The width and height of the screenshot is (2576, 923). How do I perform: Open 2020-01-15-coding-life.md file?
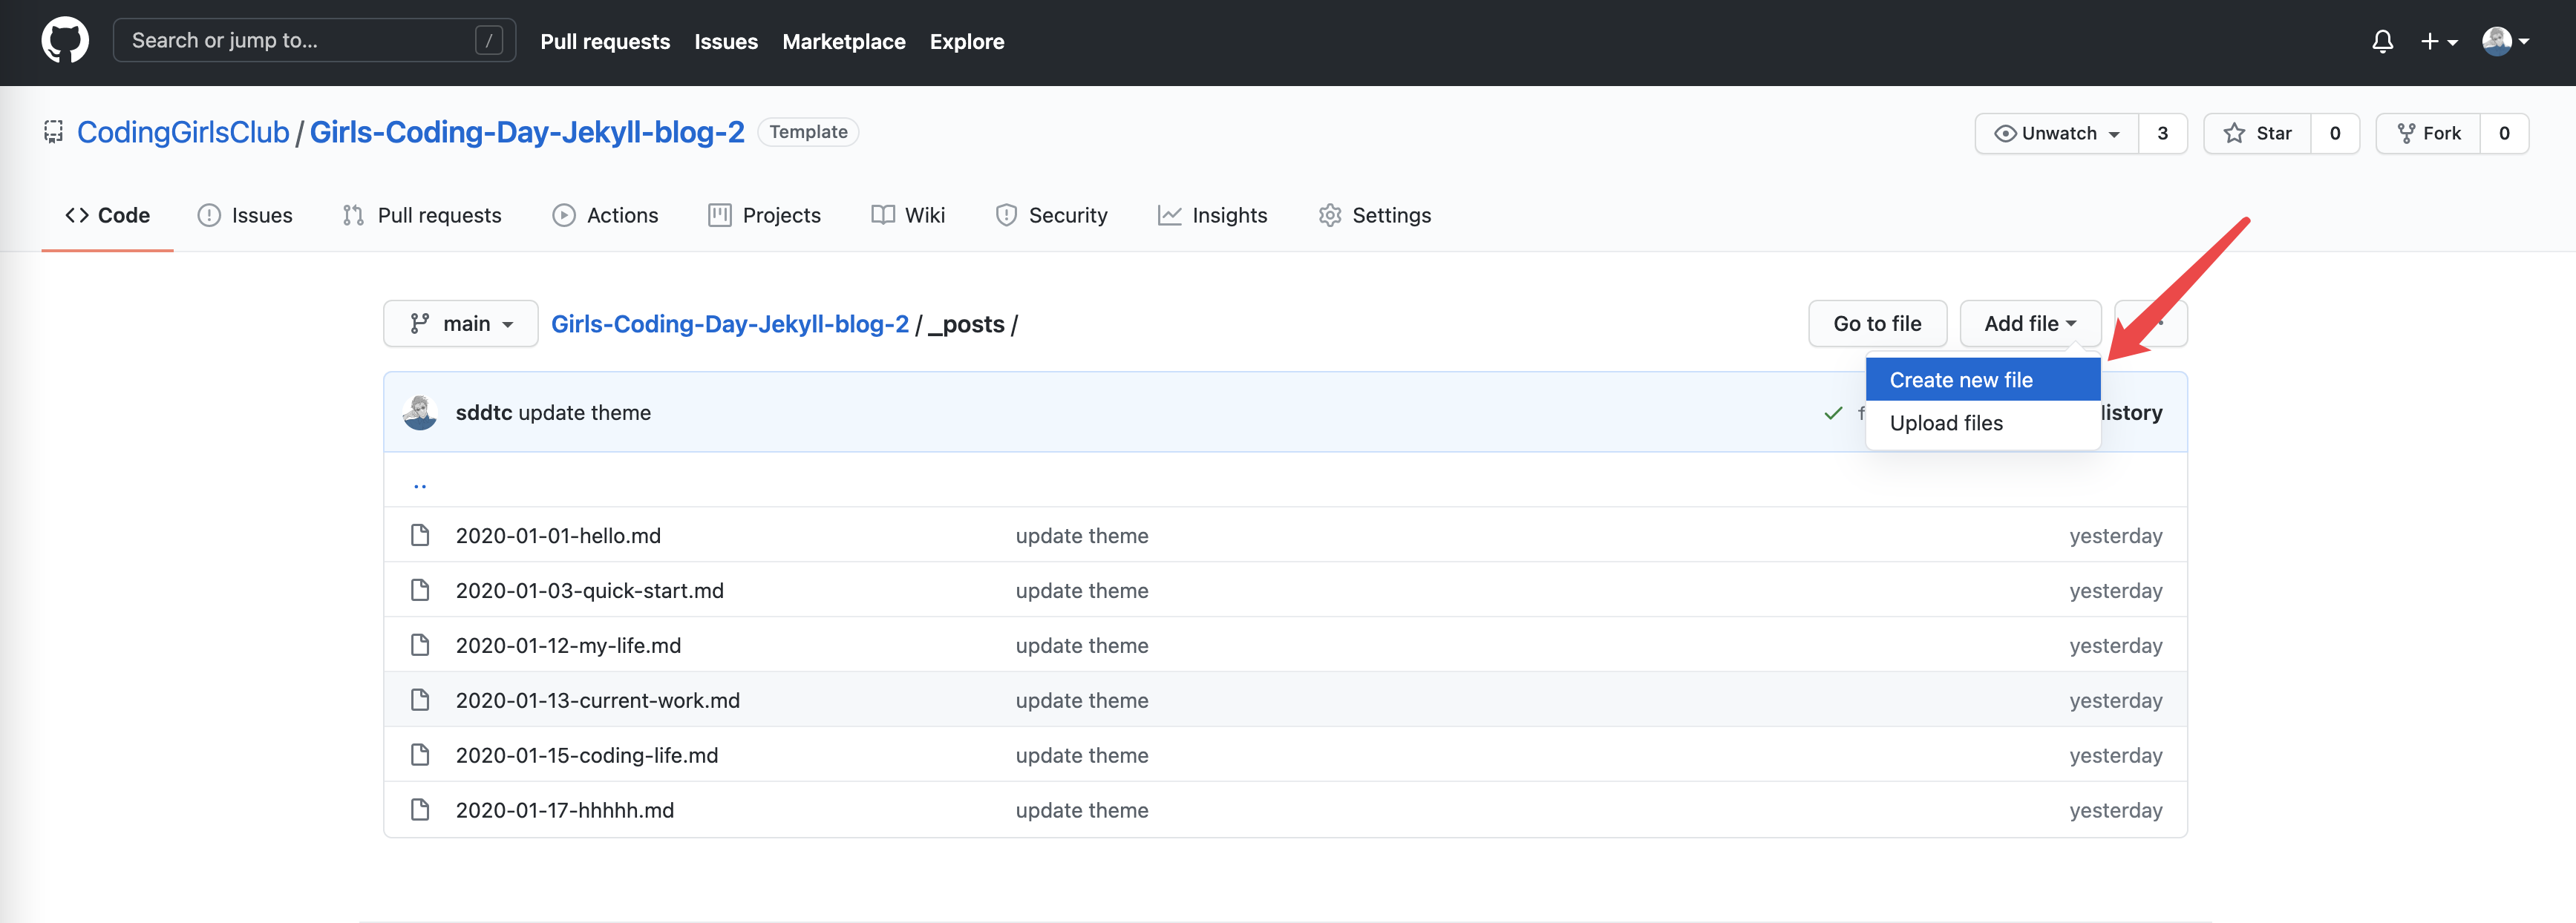[x=586, y=756]
